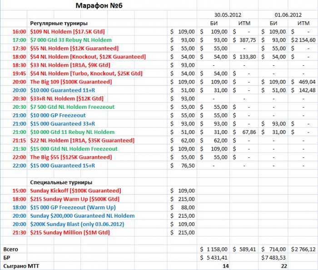Viewport: 318px width, 270px height.
Task: Select "$10 000 Guaranteed 11+R" cell
Action: [x=63, y=90]
